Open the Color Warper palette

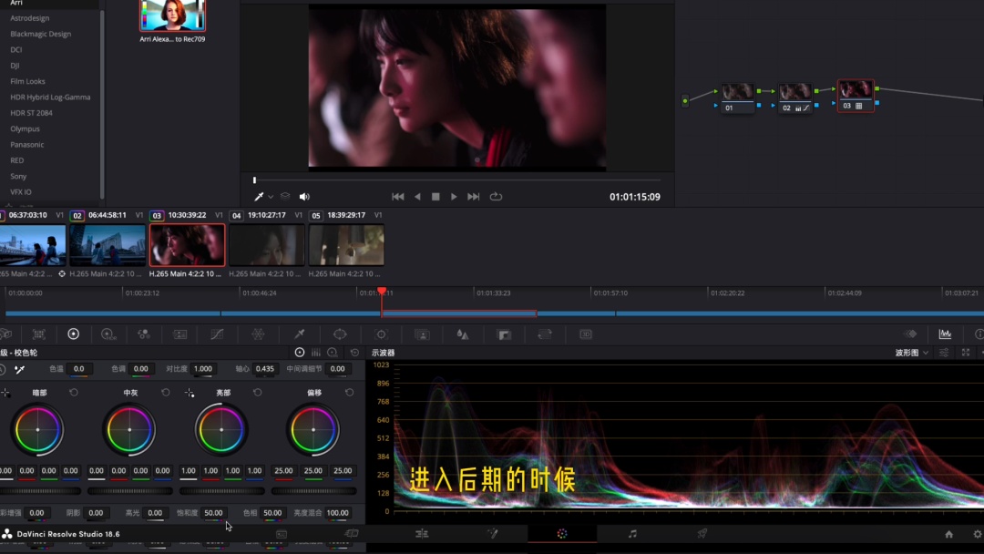click(258, 334)
